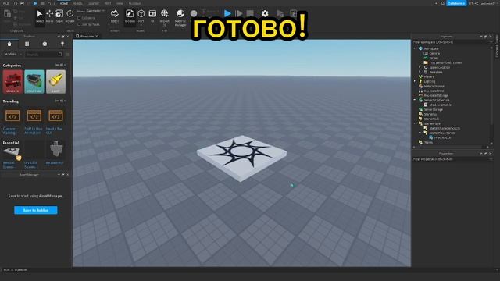Open the Models category dropdown in Toolbox

coord(12,55)
